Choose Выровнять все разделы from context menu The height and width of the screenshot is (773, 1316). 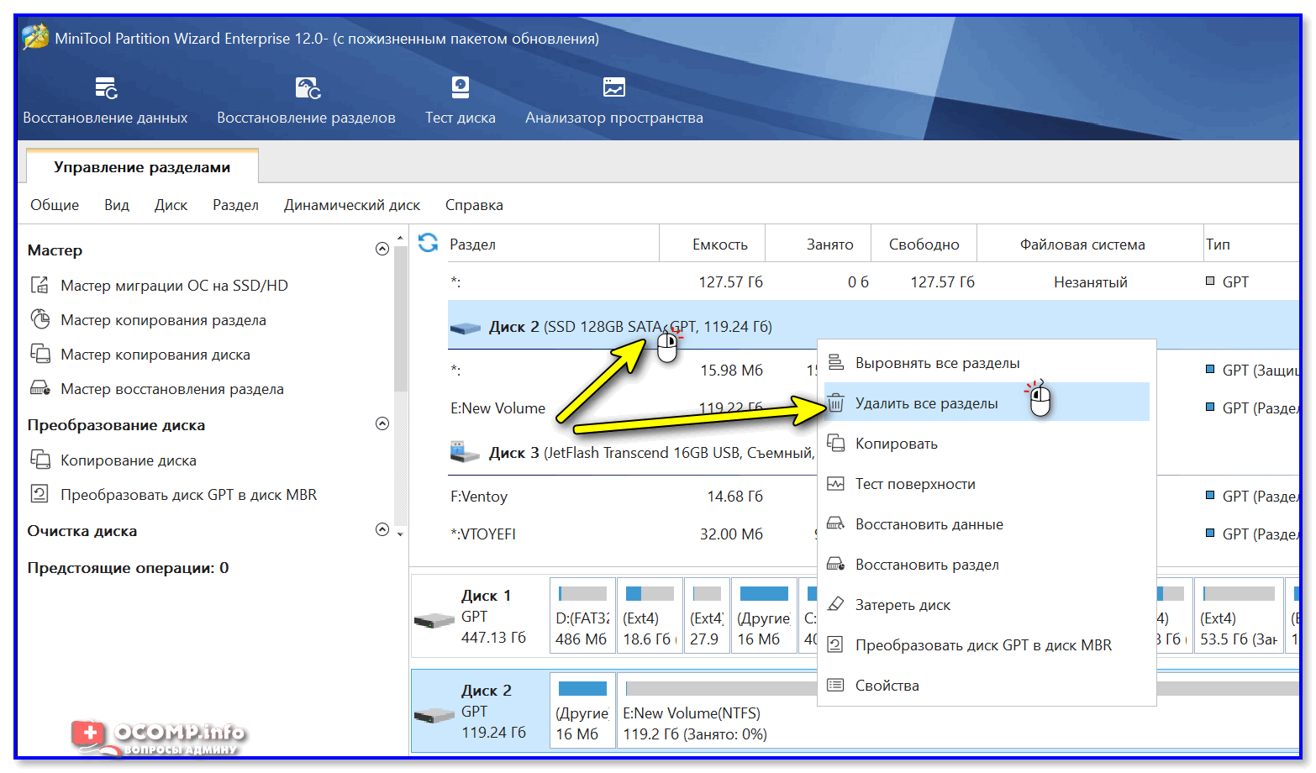[987, 362]
